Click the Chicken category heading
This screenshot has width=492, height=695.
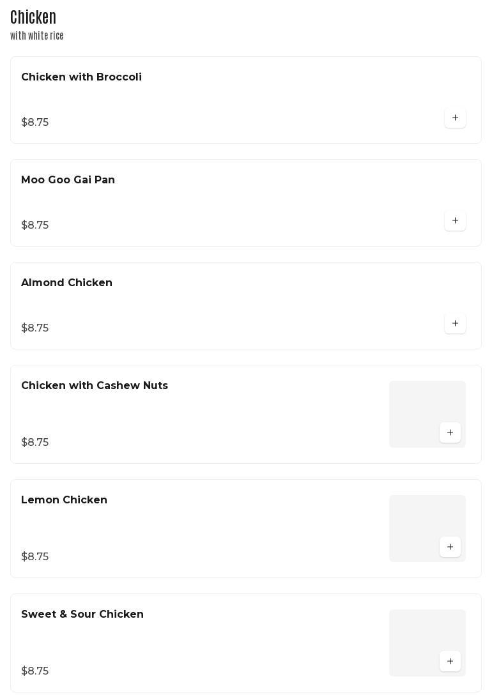click(x=33, y=17)
